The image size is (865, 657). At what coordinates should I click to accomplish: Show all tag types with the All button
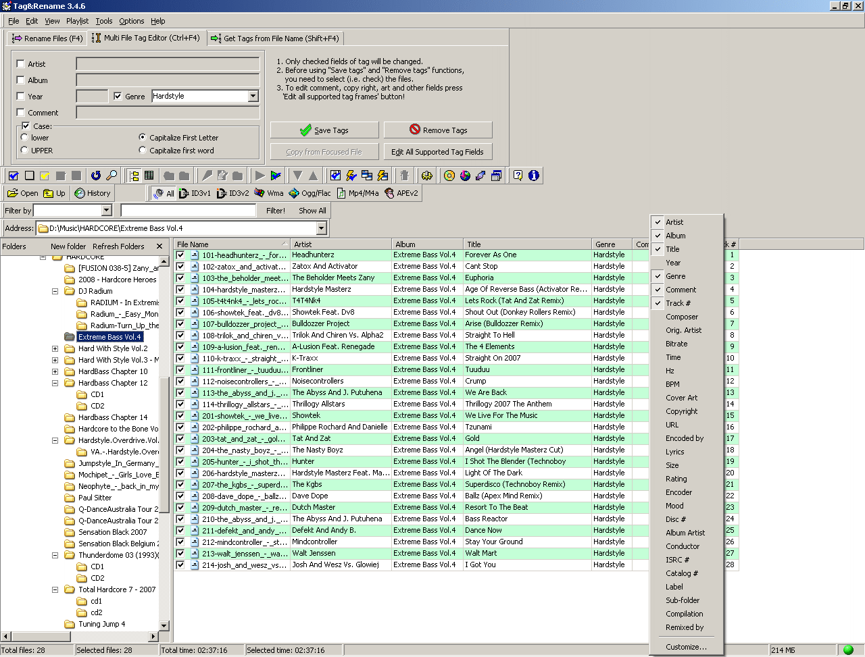164,193
